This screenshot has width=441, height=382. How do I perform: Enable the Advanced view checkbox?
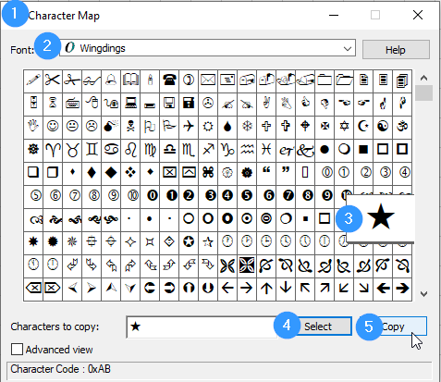pos(17,350)
